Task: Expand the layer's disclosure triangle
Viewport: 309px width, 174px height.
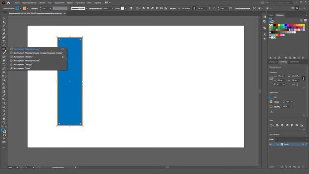Action: 278,145
